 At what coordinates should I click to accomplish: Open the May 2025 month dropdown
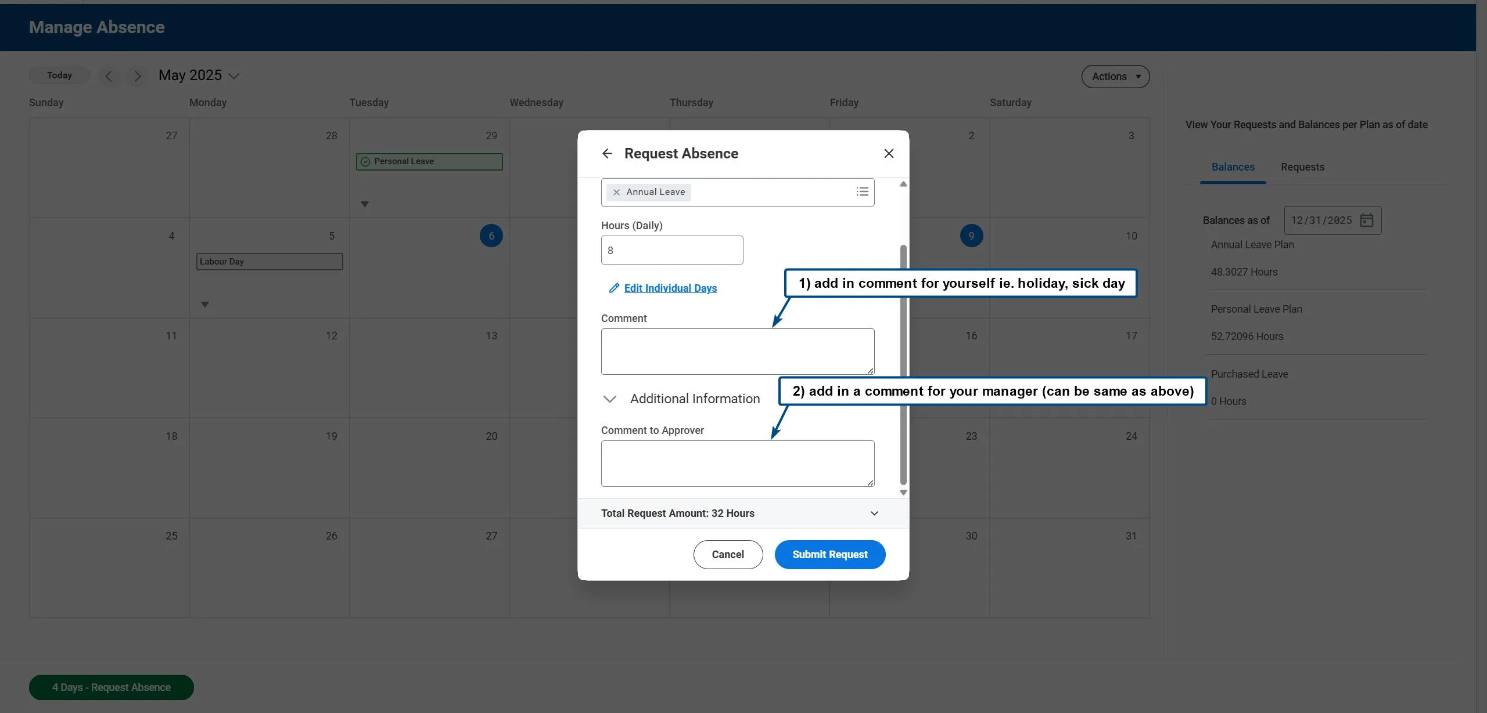234,76
